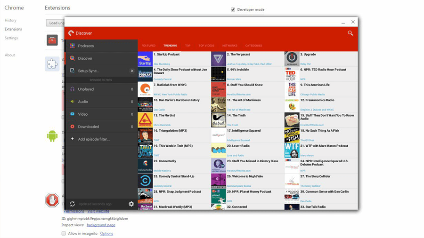This screenshot has height=238, width=424.
Task: Open the Options link in Chrome Extensions
Action: [106, 233]
